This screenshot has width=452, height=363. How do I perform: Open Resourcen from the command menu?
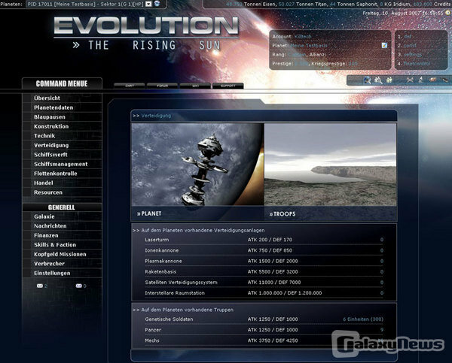click(x=48, y=192)
